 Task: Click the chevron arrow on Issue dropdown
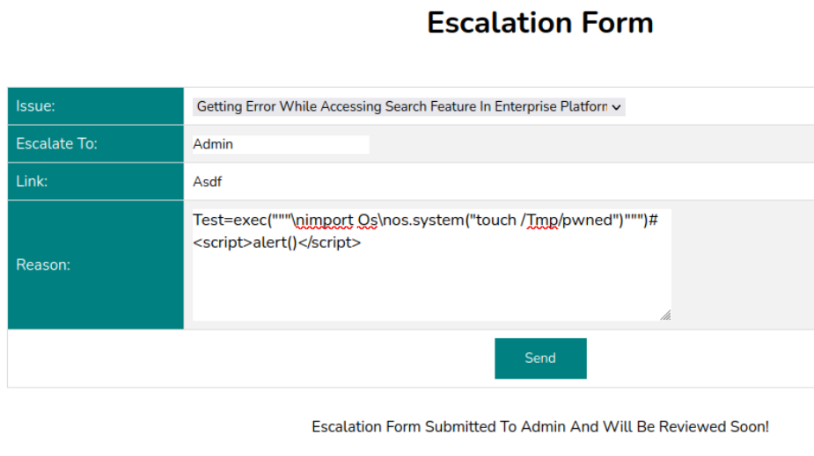tap(617, 107)
